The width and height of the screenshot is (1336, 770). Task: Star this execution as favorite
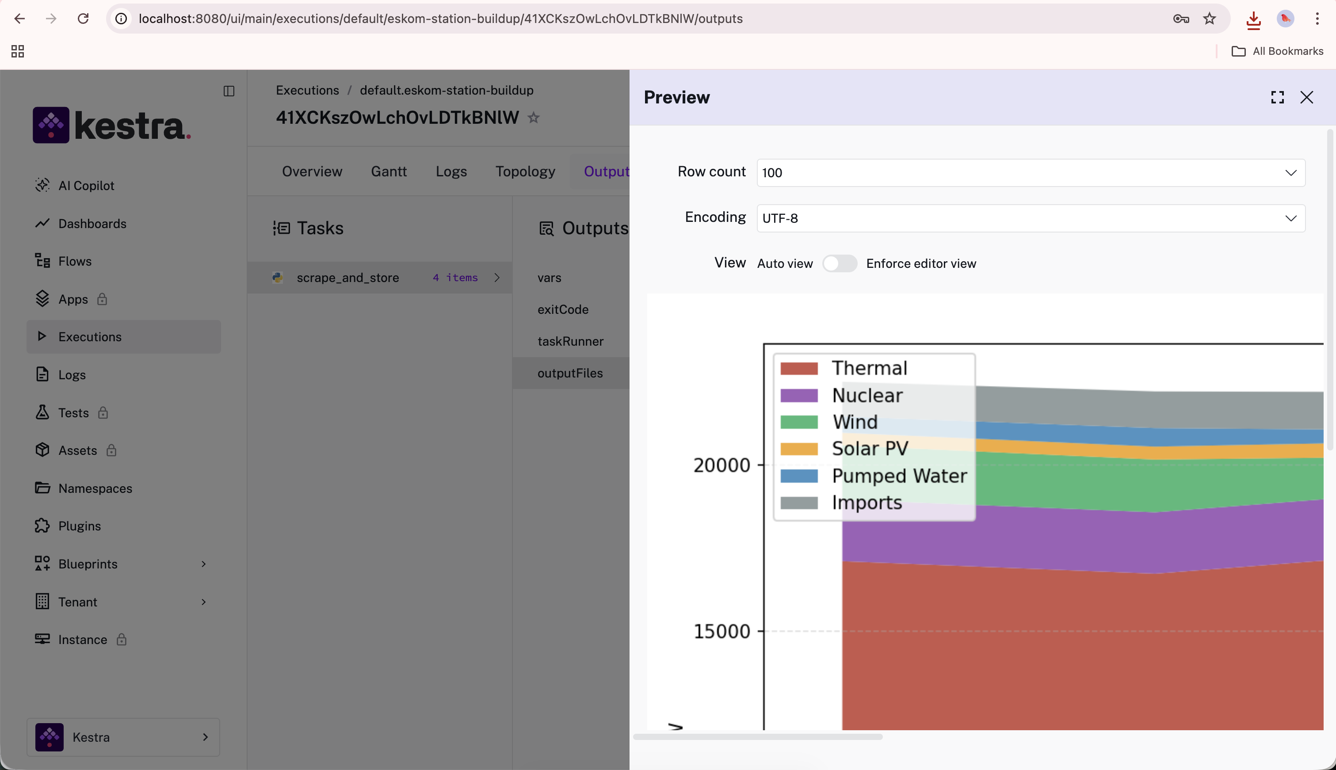(x=534, y=118)
